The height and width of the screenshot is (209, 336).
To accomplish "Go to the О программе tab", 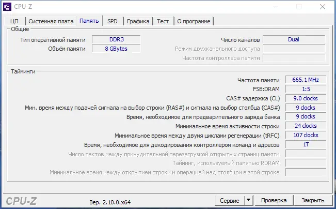I will click(x=194, y=21).
